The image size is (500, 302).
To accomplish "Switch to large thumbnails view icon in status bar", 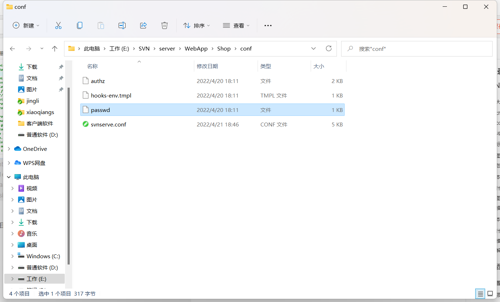I will tap(490, 294).
